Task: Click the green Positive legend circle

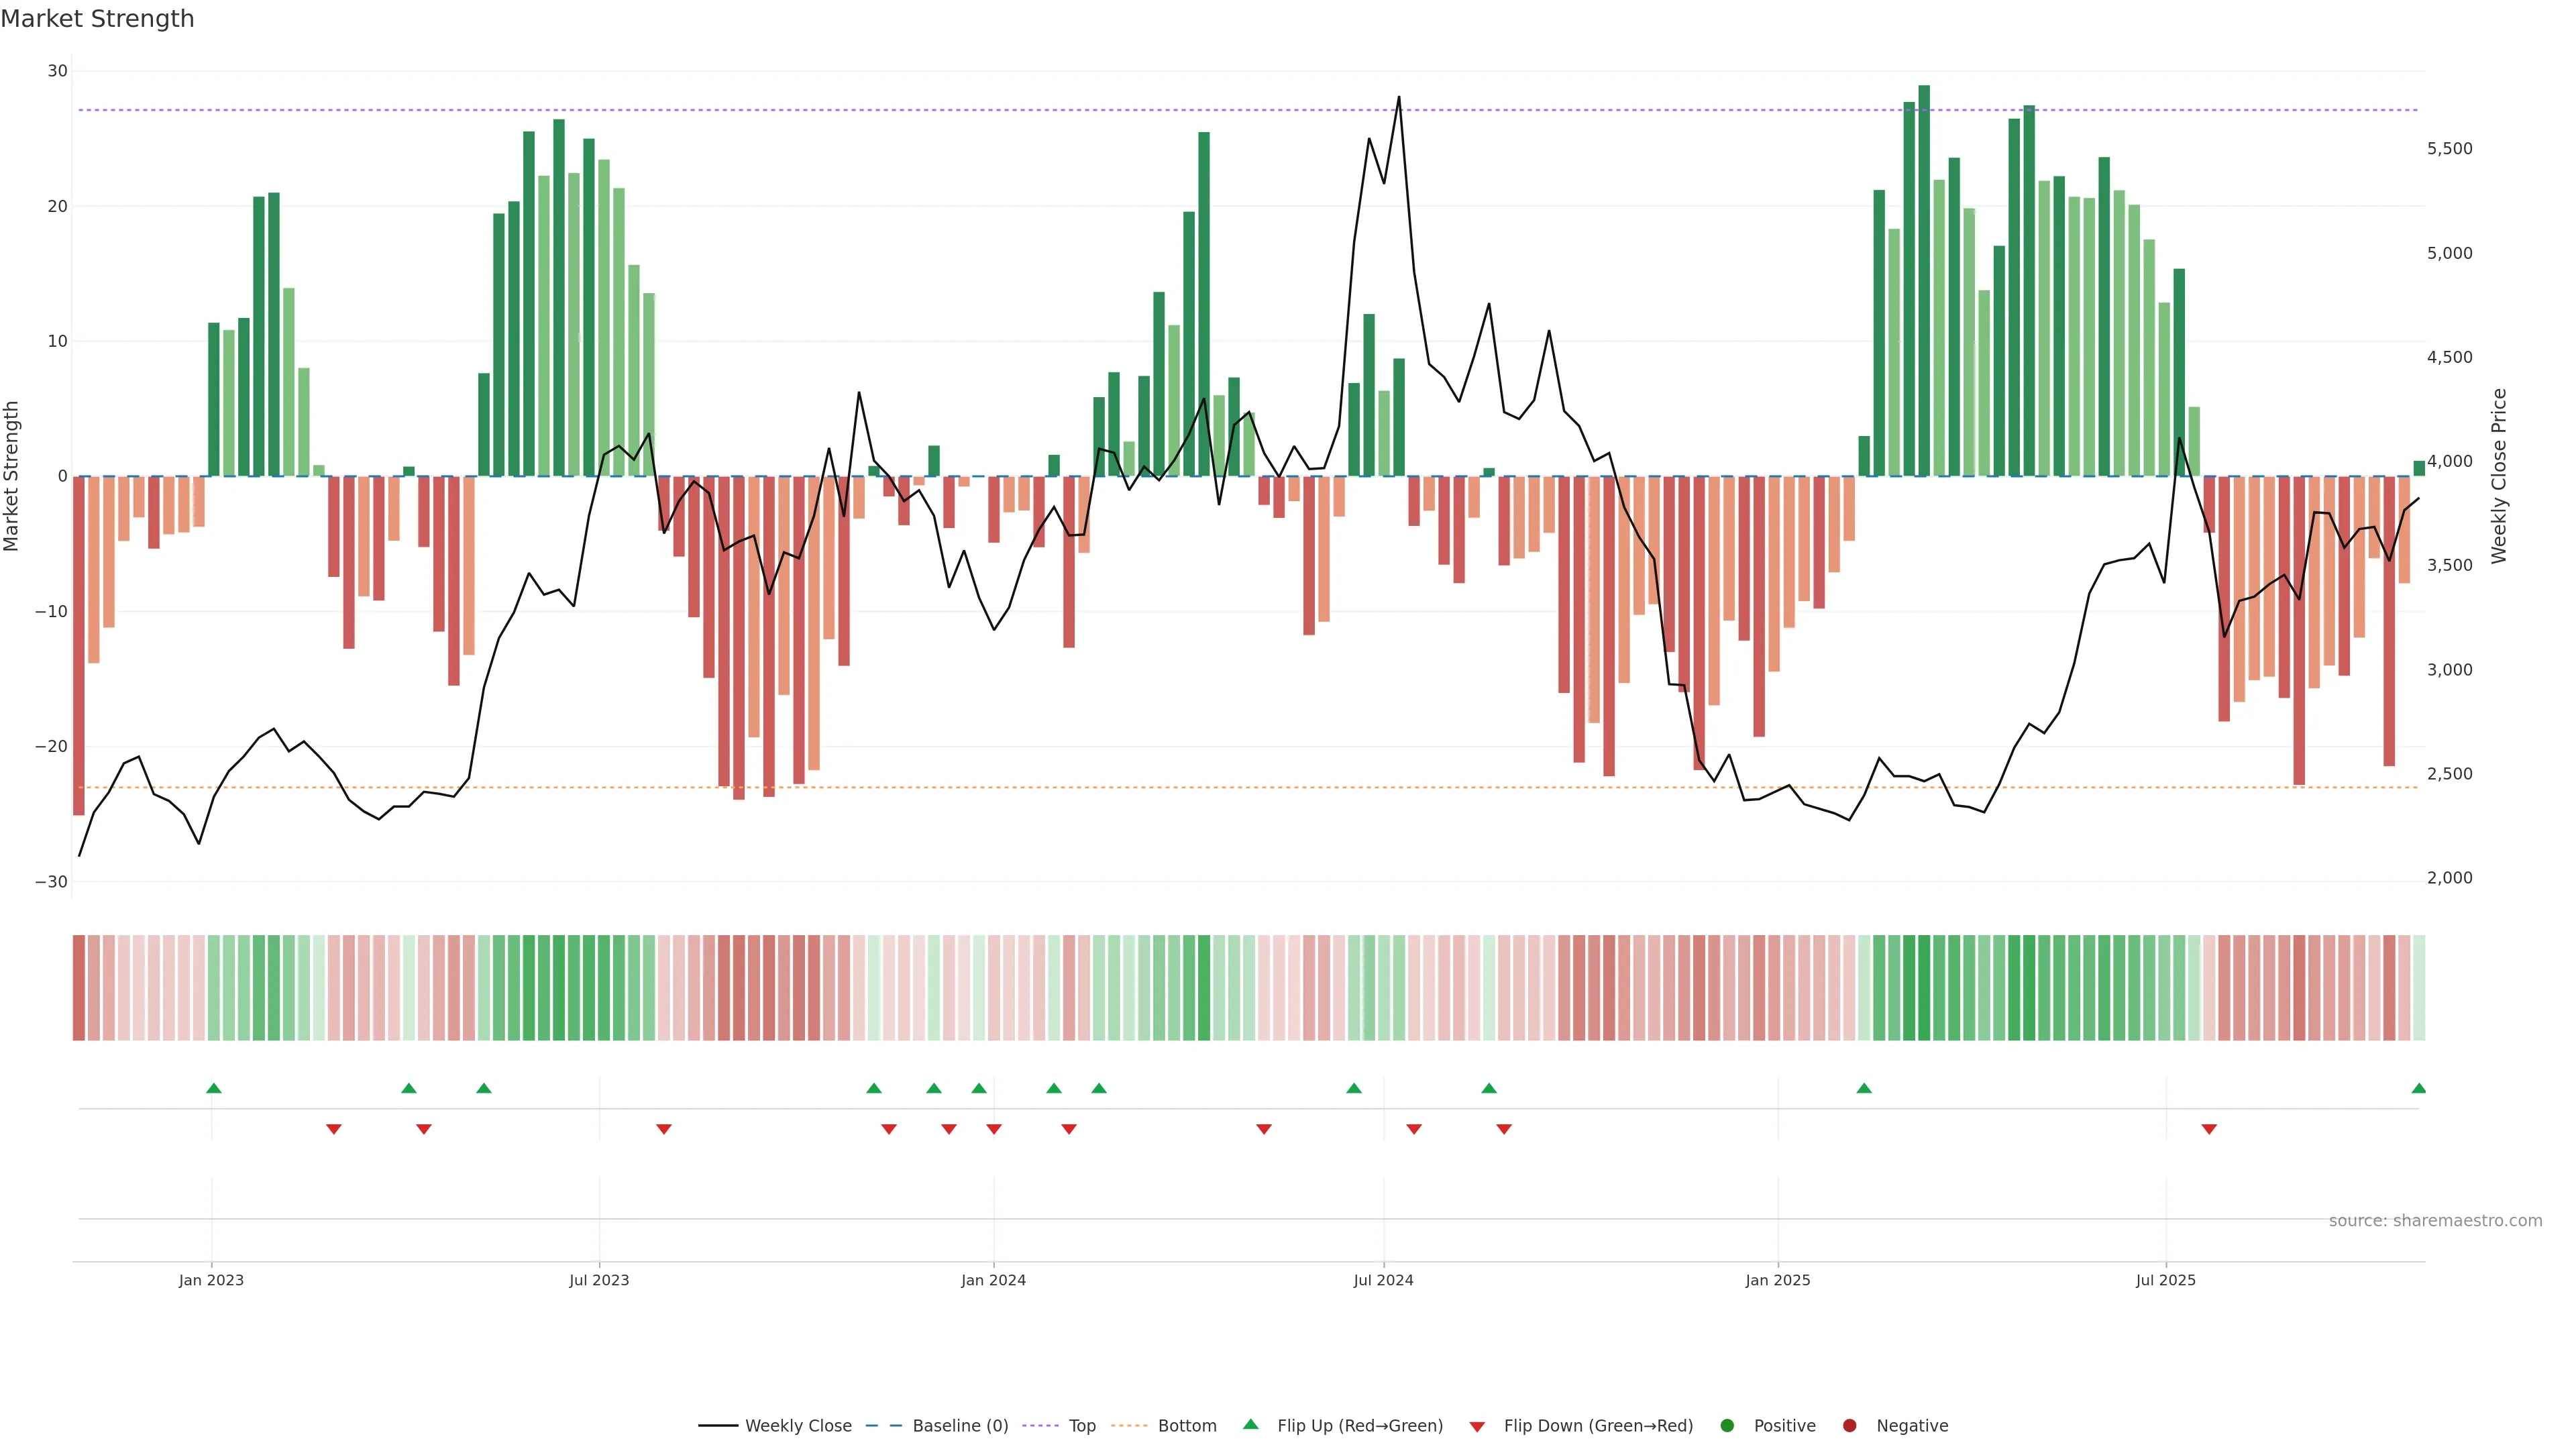Action: pyautogui.click(x=1727, y=1426)
